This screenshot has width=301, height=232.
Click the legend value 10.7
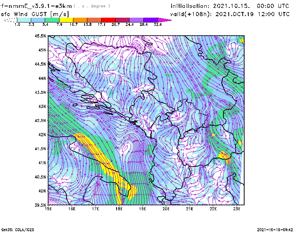click(73, 24)
